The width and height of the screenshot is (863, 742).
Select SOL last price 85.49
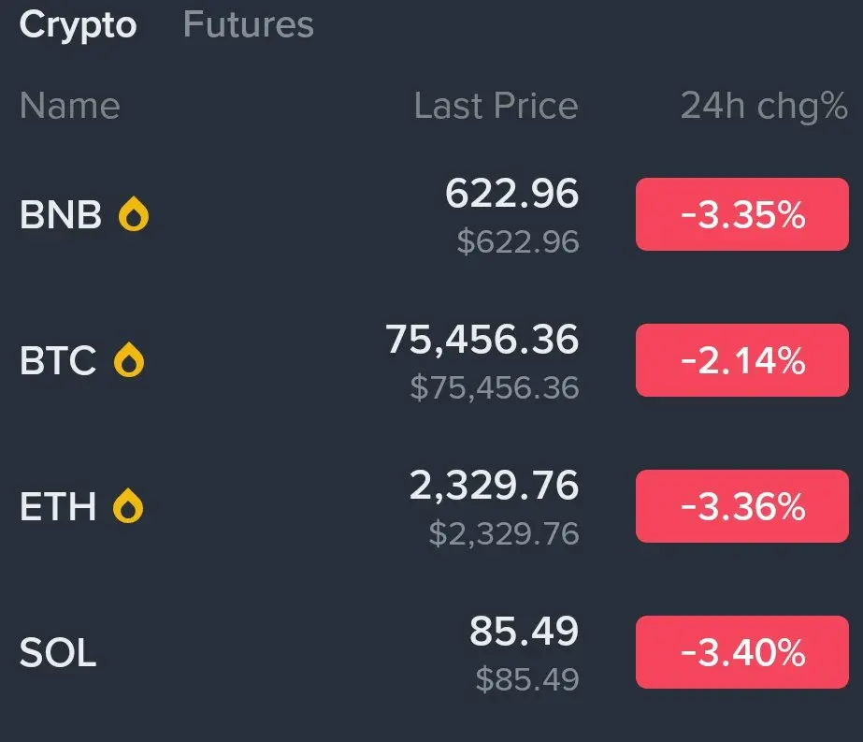[x=524, y=631]
